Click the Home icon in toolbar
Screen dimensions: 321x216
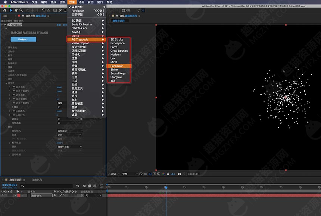(x=5, y=10)
